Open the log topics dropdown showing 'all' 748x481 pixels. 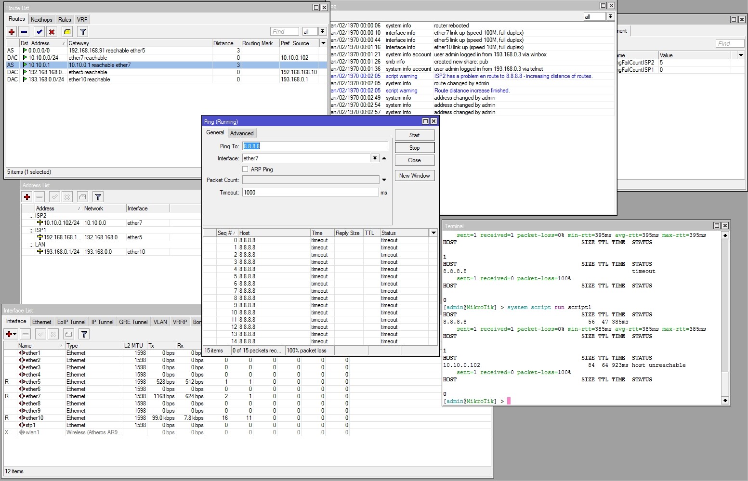pyautogui.click(x=610, y=16)
